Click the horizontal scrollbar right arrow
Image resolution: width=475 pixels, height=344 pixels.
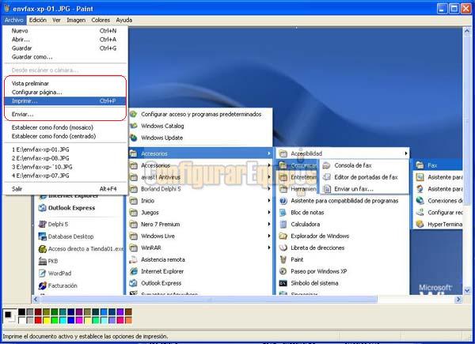pos(458,299)
